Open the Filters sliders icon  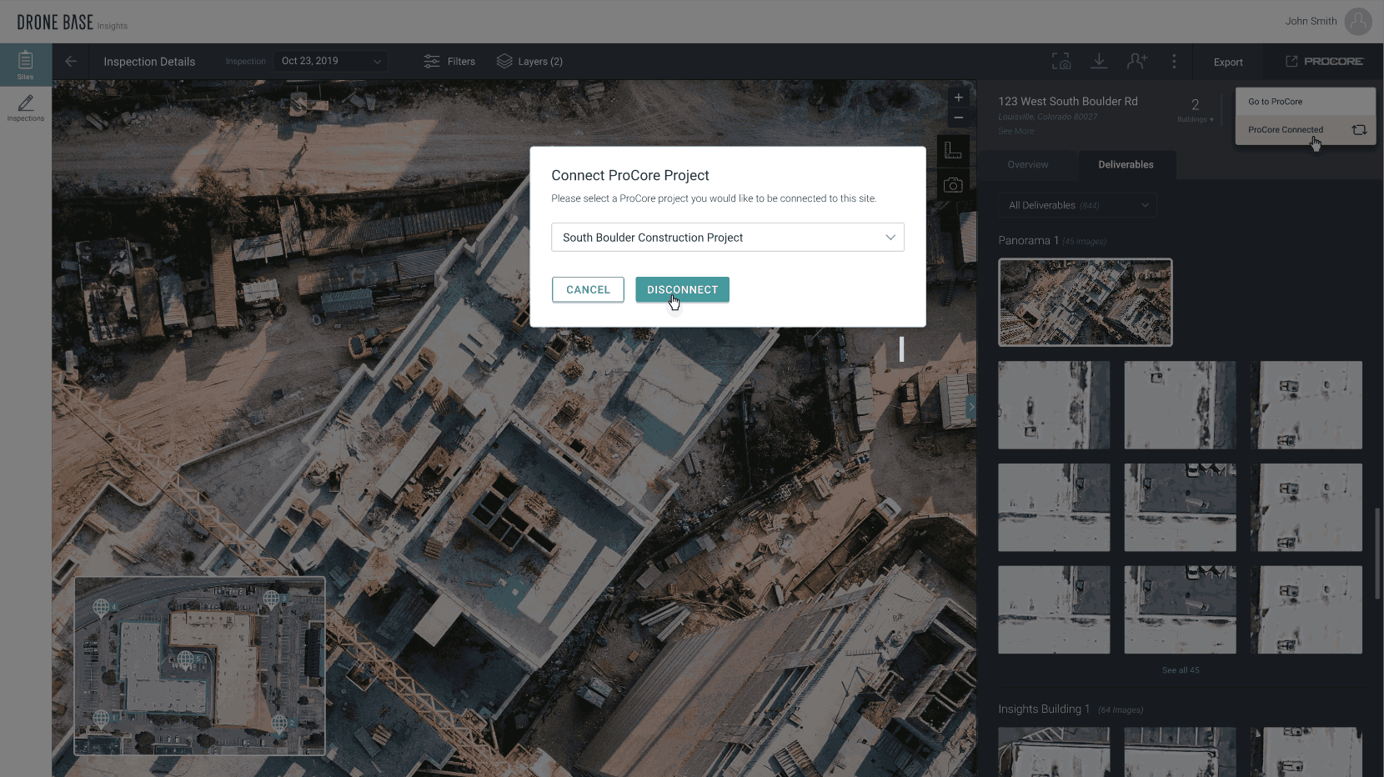point(432,62)
